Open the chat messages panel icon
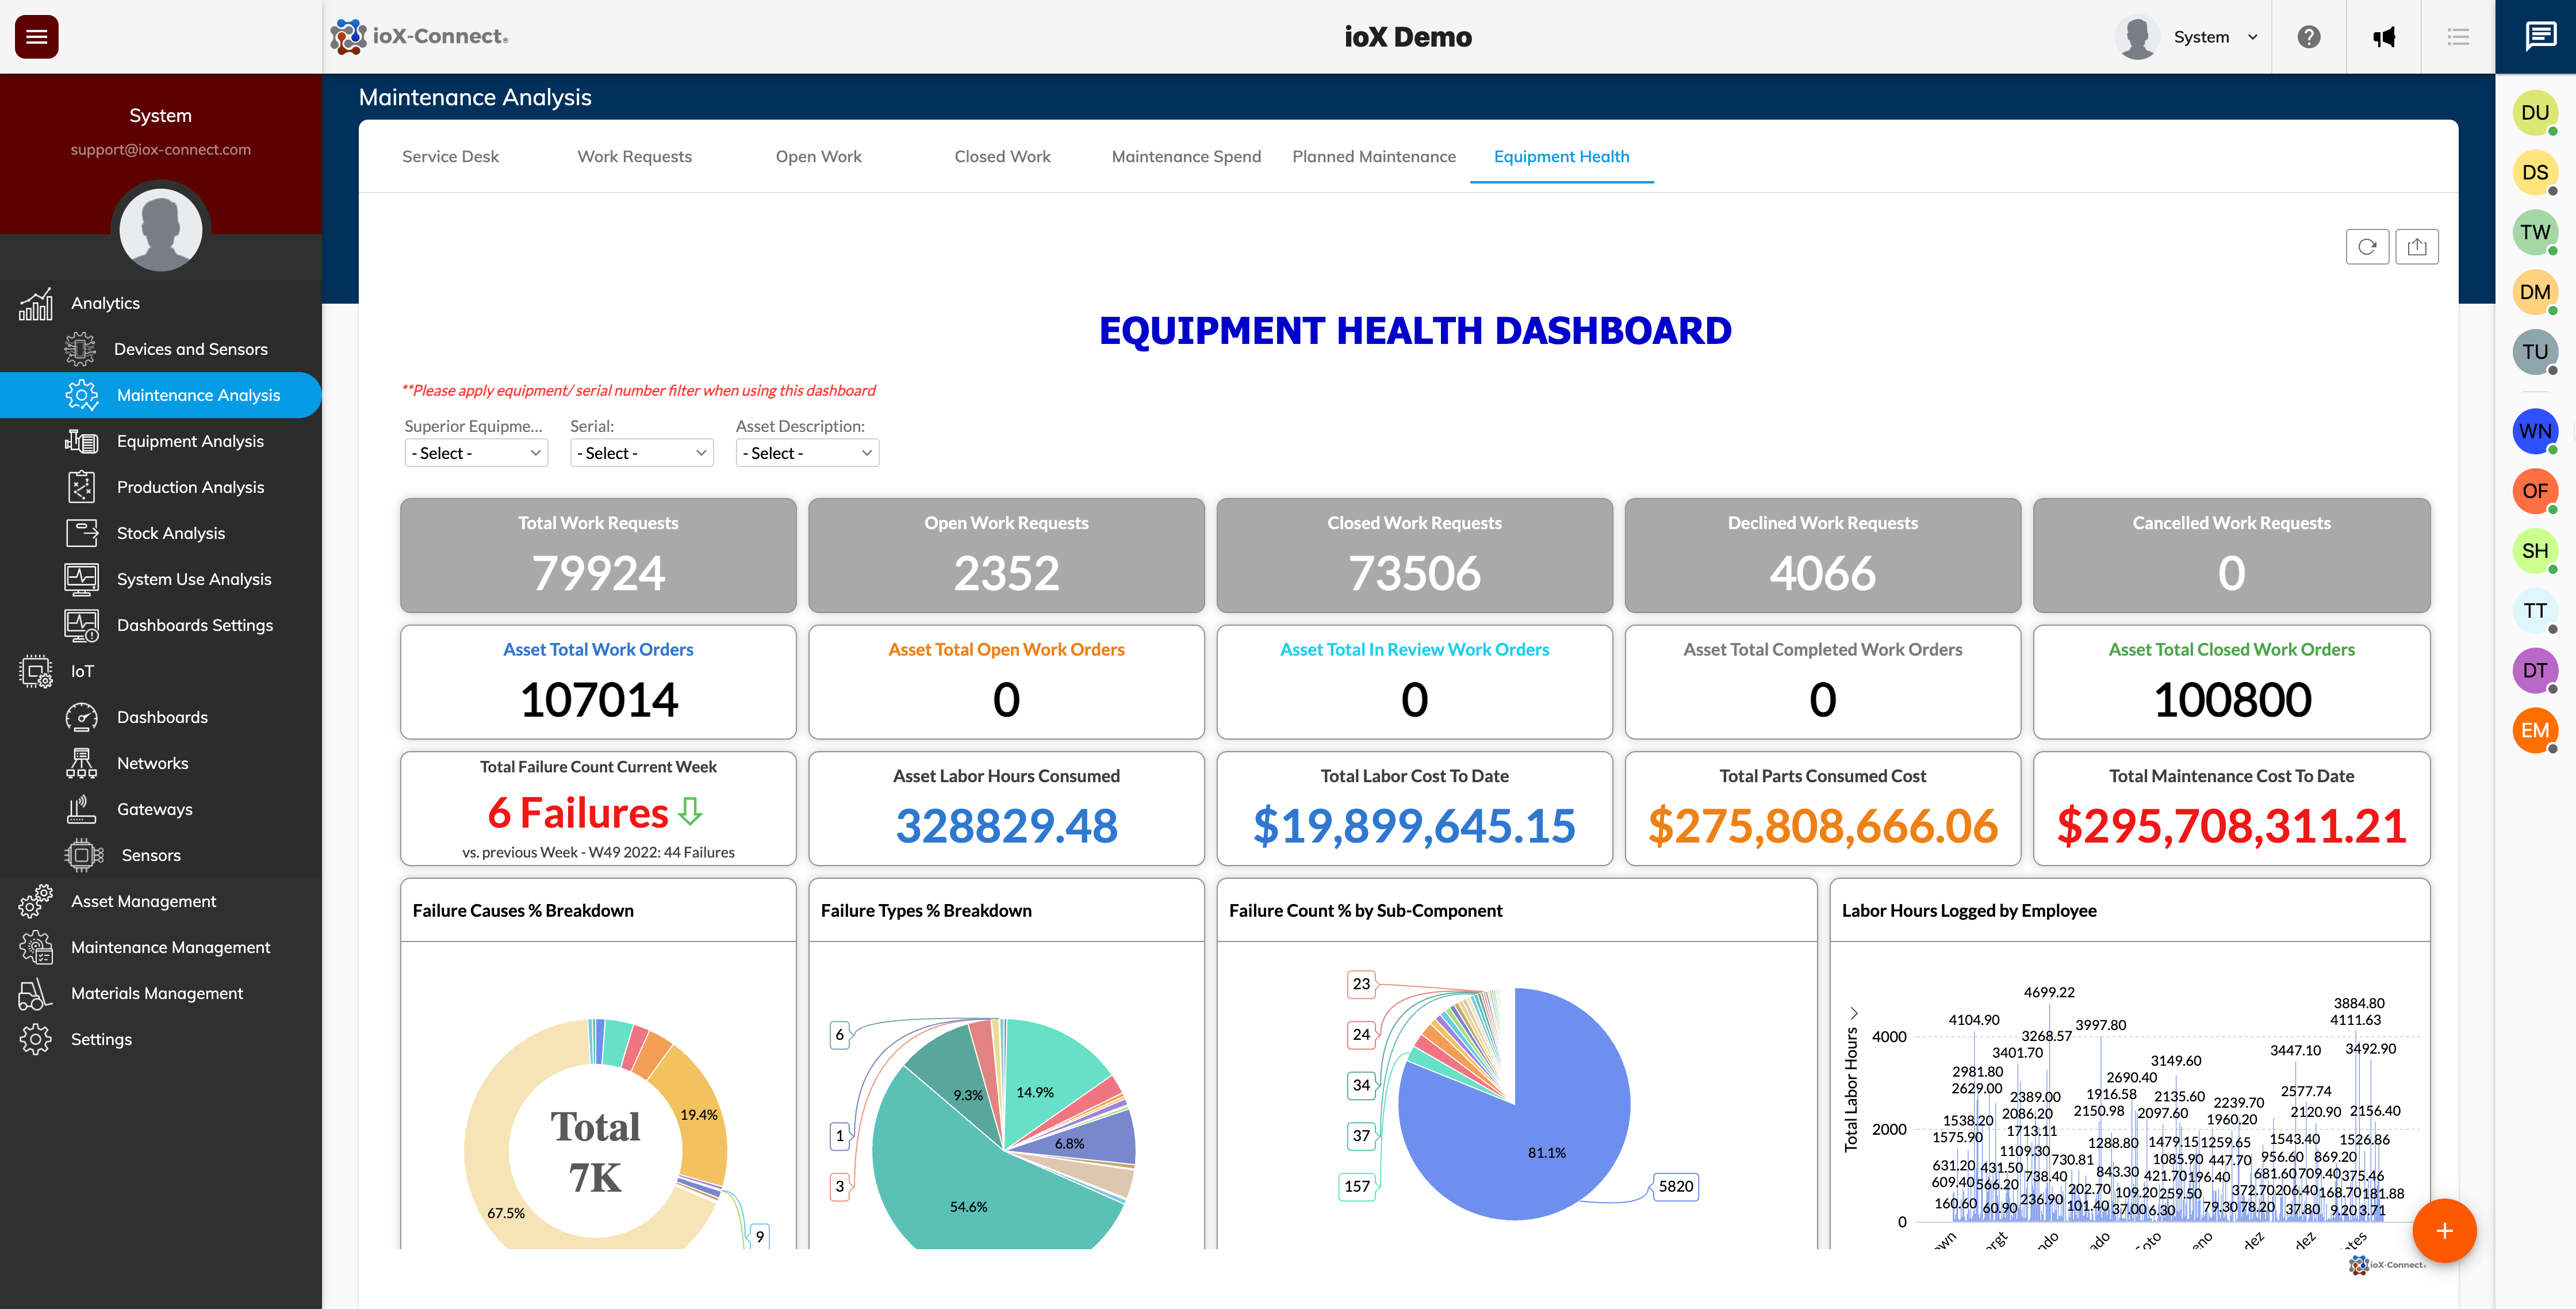This screenshot has height=1309, width=2576. coord(2540,37)
